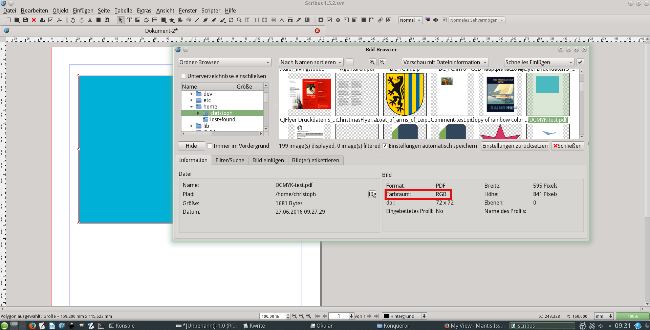This screenshot has width=650, height=330.
Task: Open Nach Namen sortieren dropdown
Action: pyautogui.click(x=311, y=62)
